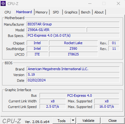Click the Graphic Interface Bus PCI-Express 4.0 value

coord(79,96)
